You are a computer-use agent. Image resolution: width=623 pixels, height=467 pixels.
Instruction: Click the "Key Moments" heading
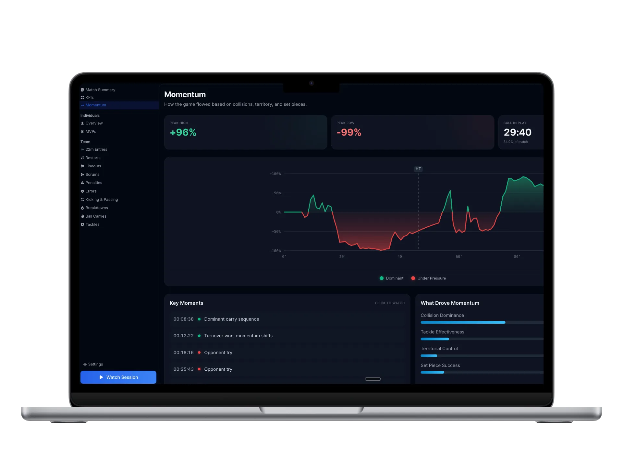pos(186,303)
